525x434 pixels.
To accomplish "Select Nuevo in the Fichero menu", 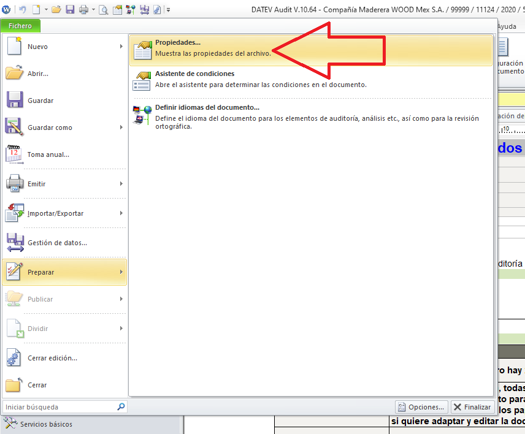I will pyautogui.click(x=64, y=47).
